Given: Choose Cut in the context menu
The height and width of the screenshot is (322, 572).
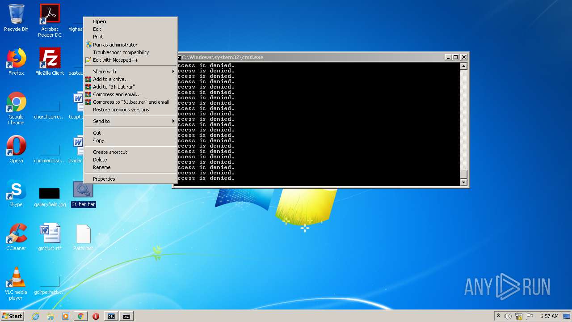Looking at the screenshot, I should (130, 133).
